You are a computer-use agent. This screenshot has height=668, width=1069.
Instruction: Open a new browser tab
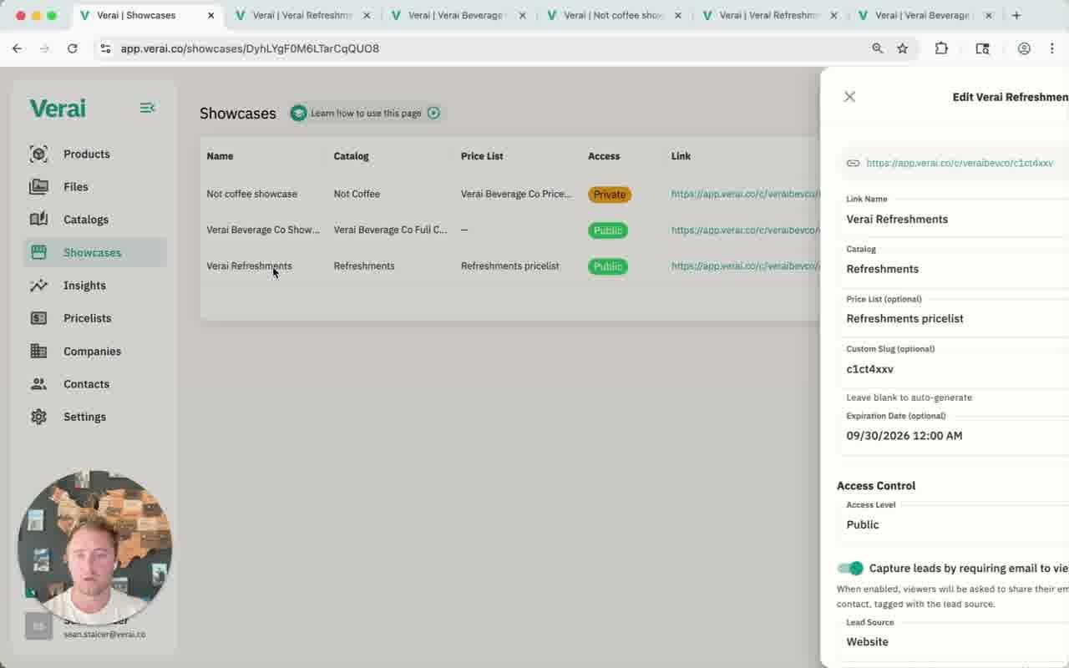[1016, 15]
